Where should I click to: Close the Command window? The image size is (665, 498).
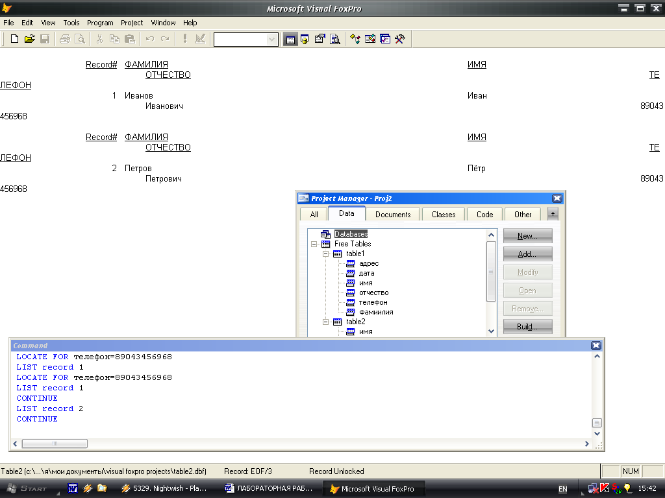(596, 346)
